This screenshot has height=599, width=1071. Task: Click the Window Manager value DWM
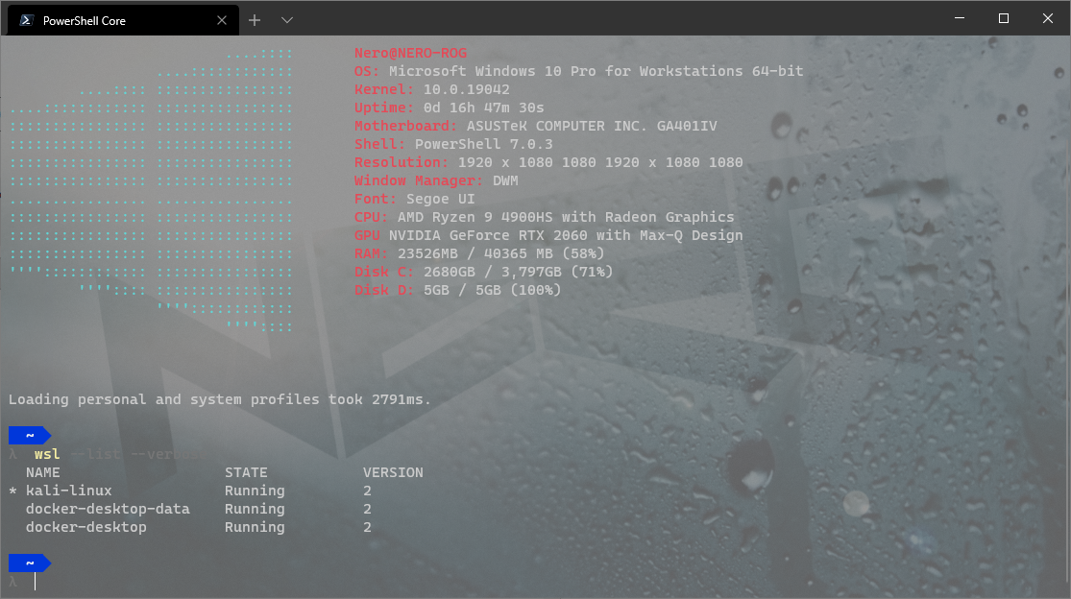point(505,180)
